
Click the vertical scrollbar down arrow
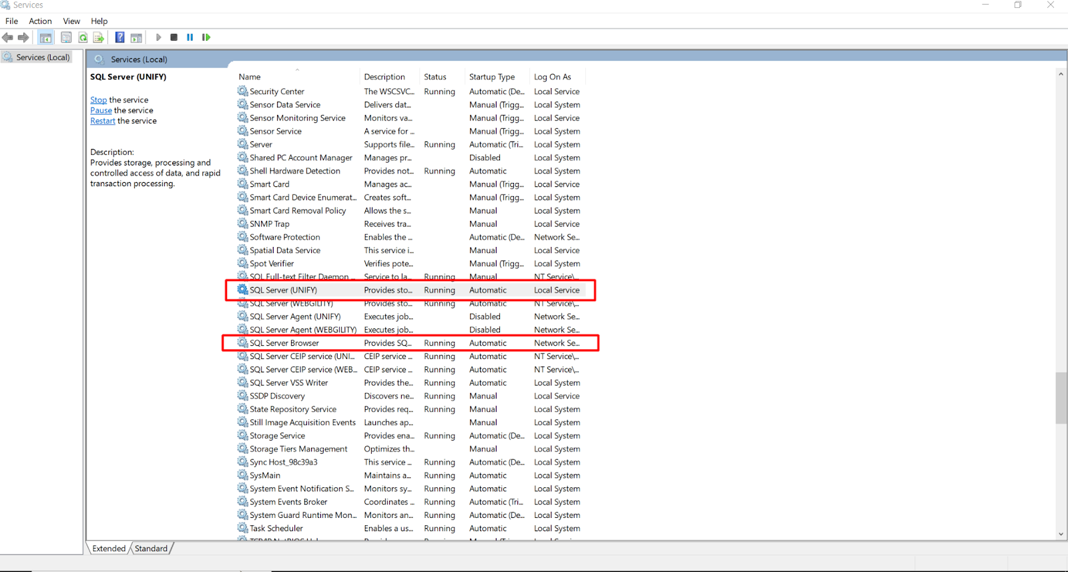click(x=1061, y=534)
